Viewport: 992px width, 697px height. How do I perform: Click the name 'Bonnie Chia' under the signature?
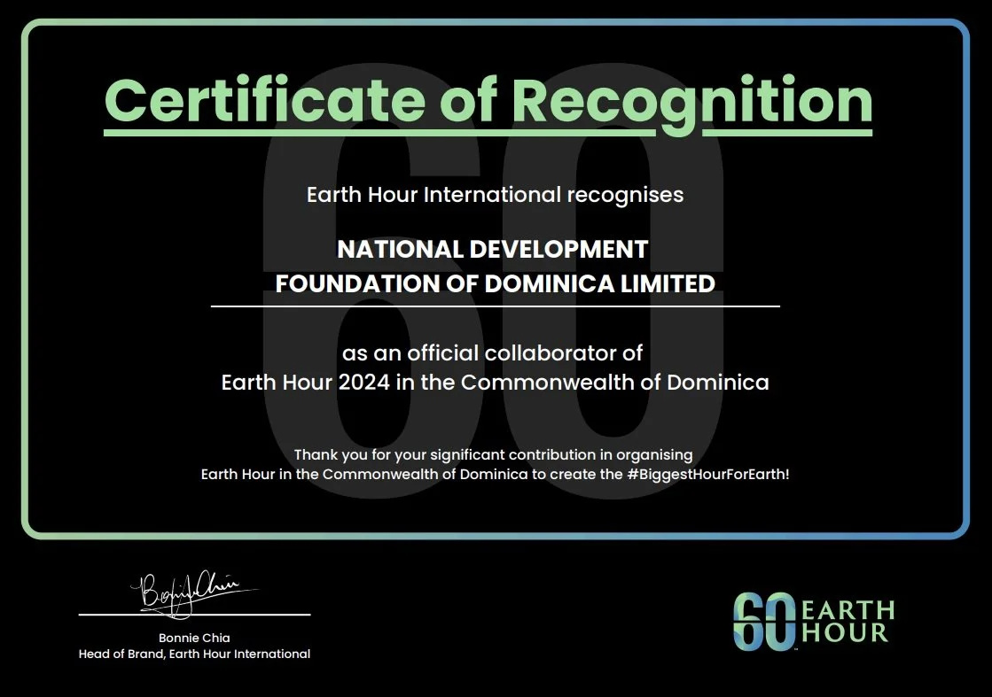point(194,638)
